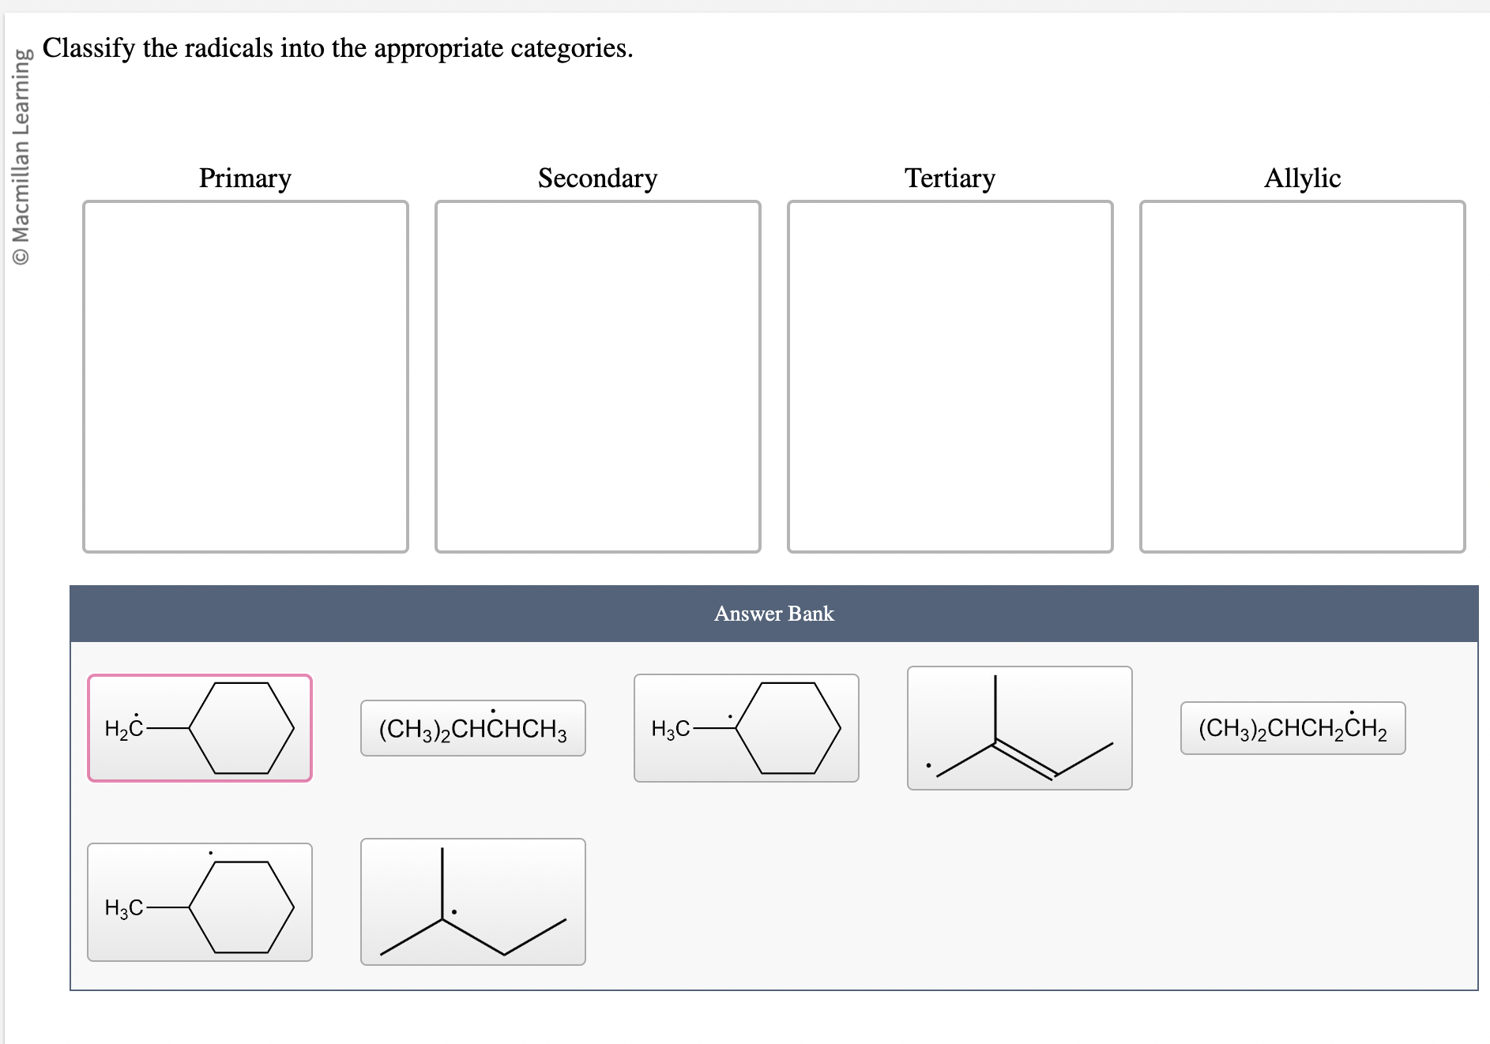Select the highlighted H₂Ċ–cyclohexane radical tile
This screenshot has width=1490, height=1044.
(200, 727)
